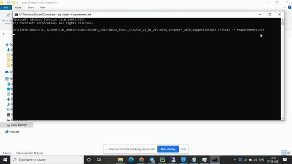The image size is (292, 164).
Task: Open the Share ribbon tab
Action: click(x=31, y=7)
